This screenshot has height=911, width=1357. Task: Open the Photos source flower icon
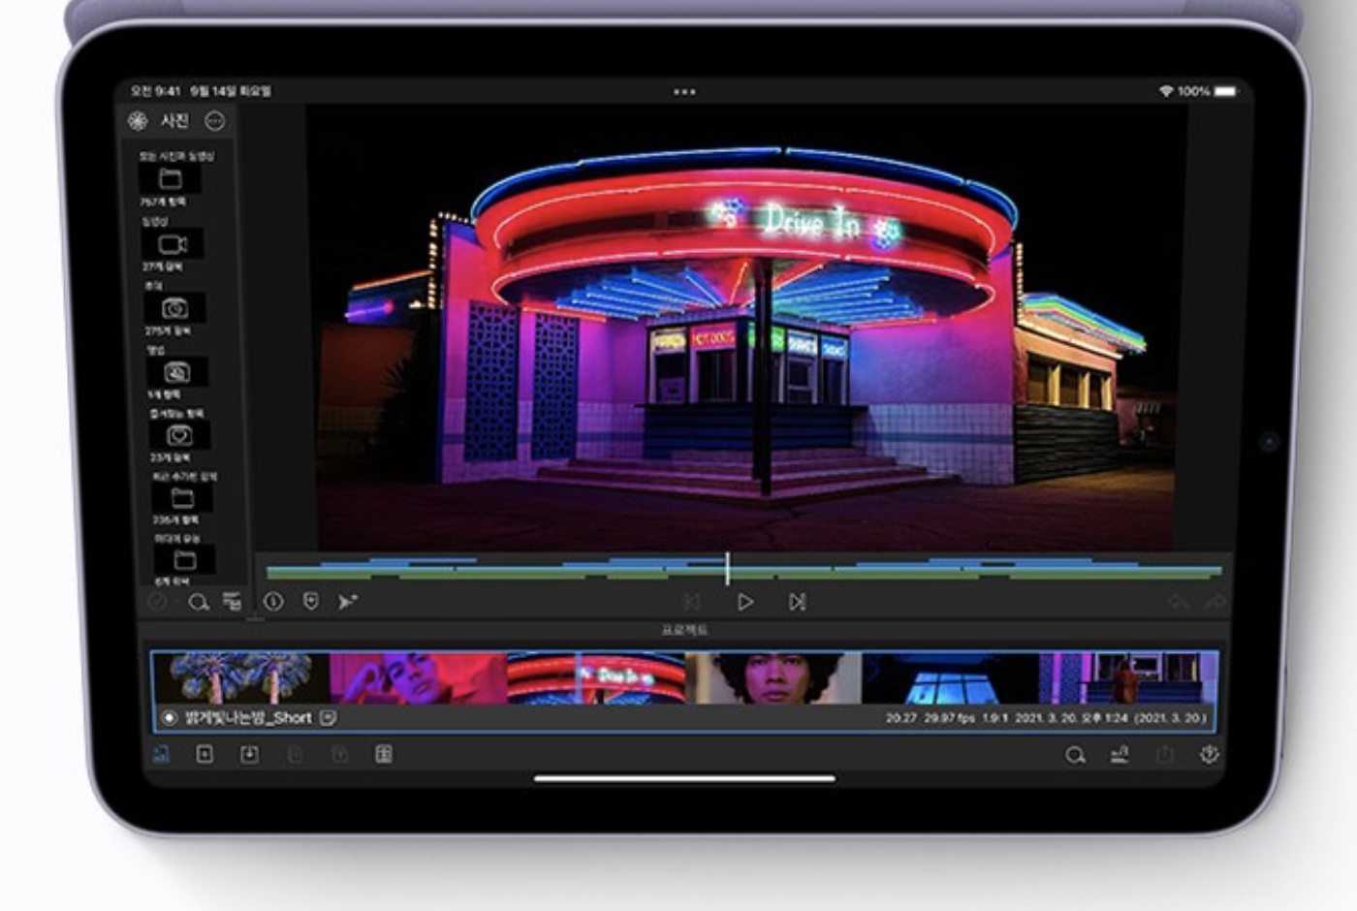point(138,121)
